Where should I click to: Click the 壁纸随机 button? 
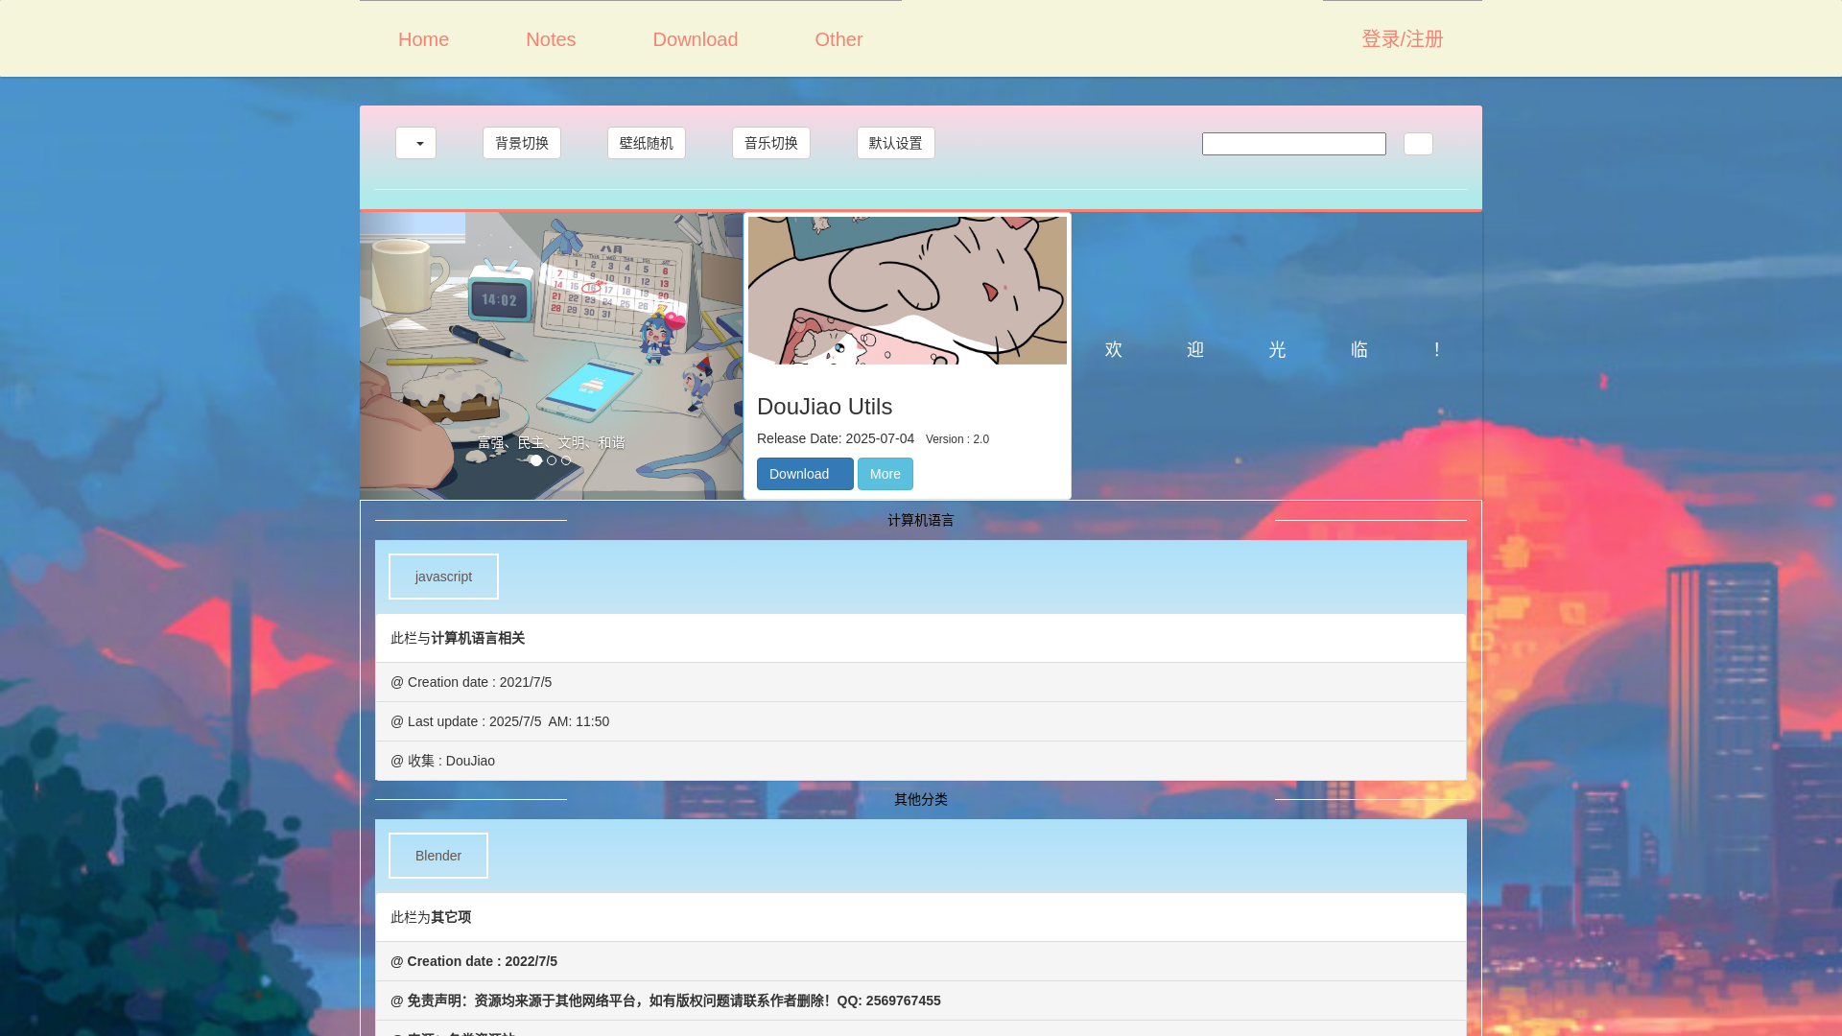(647, 143)
